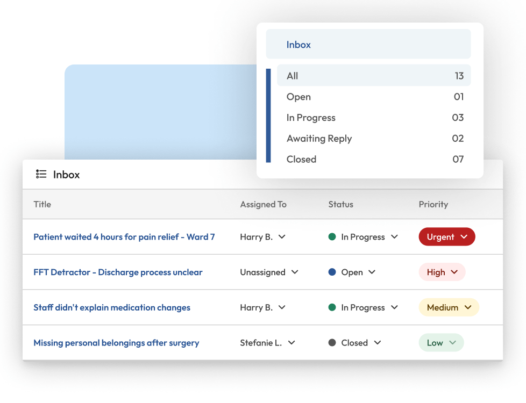Open Urgent priority dropdown
This screenshot has width=526, height=403.
click(446, 237)
